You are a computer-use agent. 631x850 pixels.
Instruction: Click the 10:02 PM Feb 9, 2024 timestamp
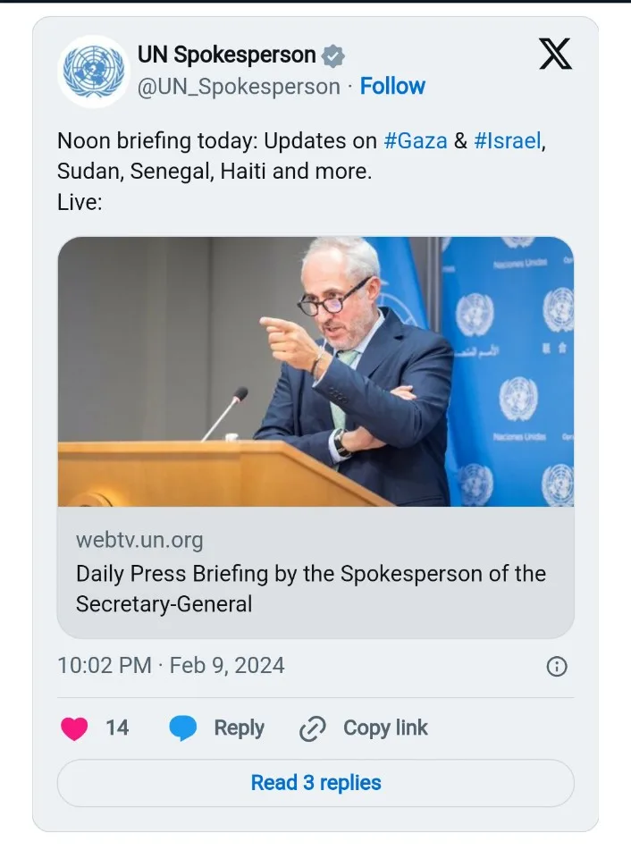(x=171, y=666)
